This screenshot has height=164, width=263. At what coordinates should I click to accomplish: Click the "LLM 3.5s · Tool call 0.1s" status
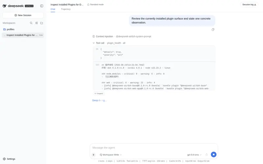pyautogui.click(x=127, y=161)
